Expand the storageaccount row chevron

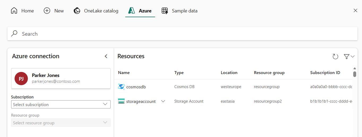coord(163,101)
